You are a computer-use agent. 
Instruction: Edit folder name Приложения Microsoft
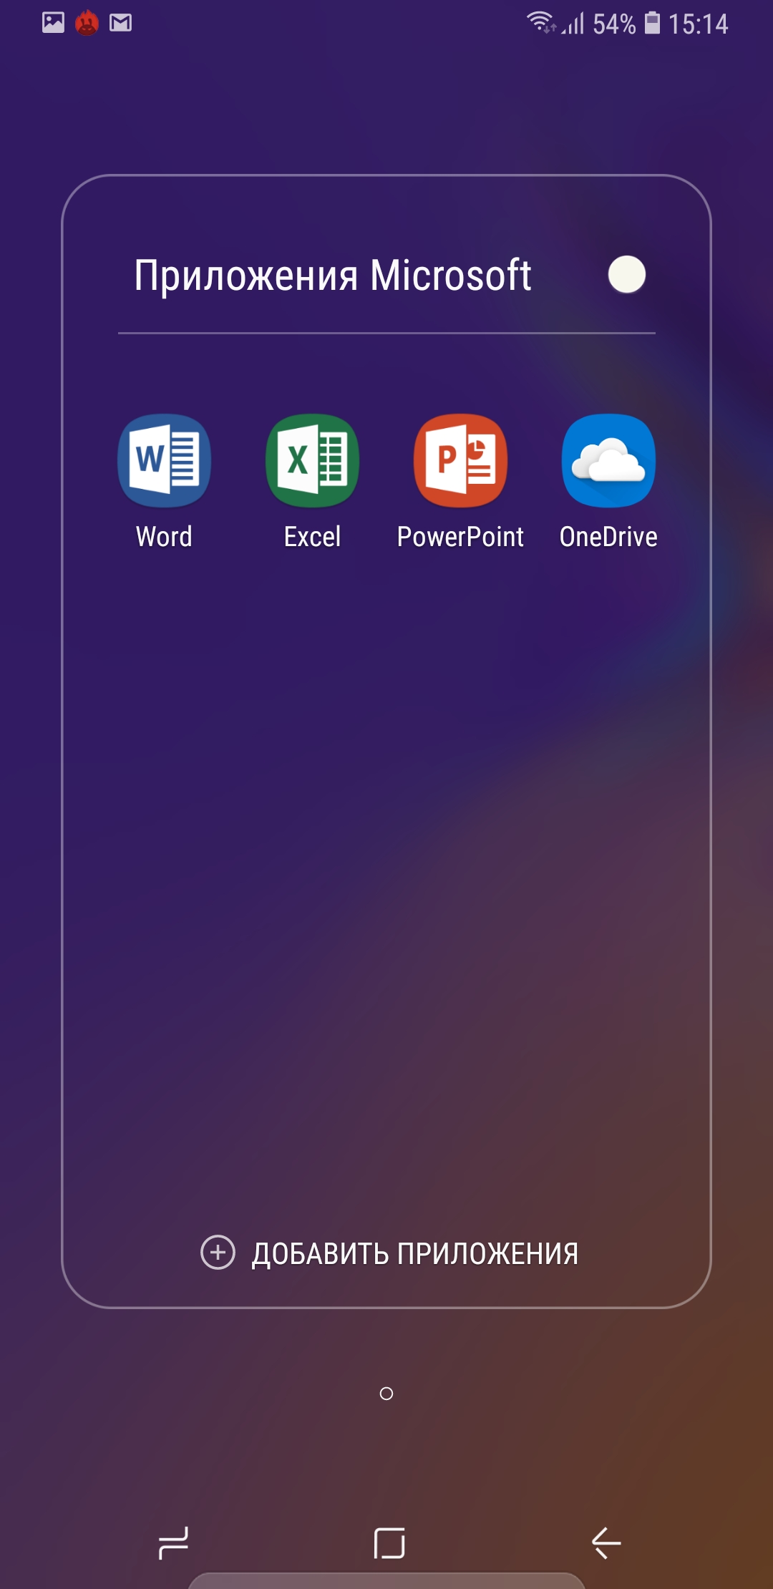[x=333, y=276]
